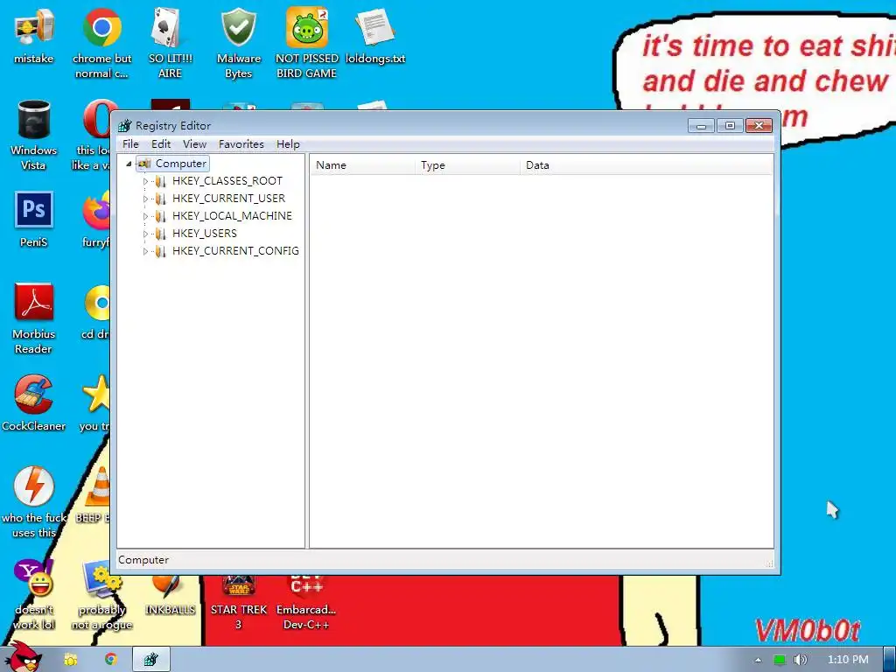Open the Windows Vista recycle bin icon
This screenshot has height=672, width=896.
point(34,135)
